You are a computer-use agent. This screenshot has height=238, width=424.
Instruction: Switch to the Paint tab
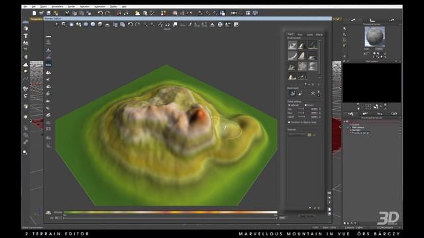[x=290, y=34]
